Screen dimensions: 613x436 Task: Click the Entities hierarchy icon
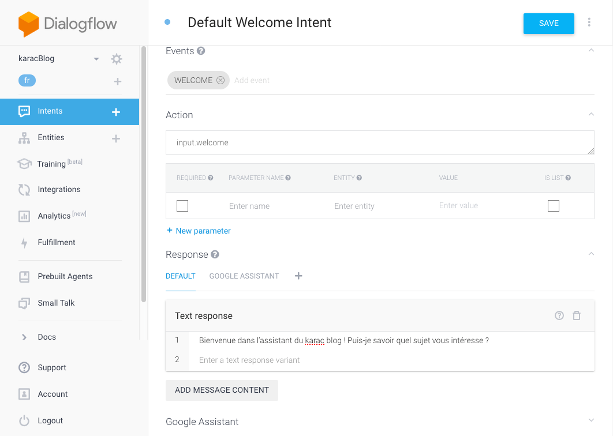coord(24,138)
